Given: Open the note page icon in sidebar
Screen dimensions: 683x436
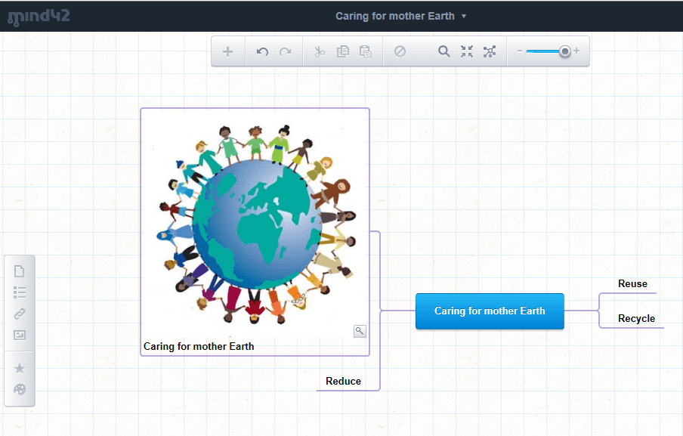Looking at the screenshot, I should (20, 271).
